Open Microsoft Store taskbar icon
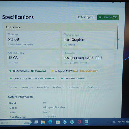The height and width of the screenshot is (129, 129). point(58,122)
